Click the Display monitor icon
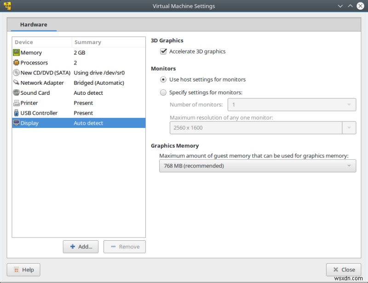This screenshot has height=283, width=368. tap(16, 123)
